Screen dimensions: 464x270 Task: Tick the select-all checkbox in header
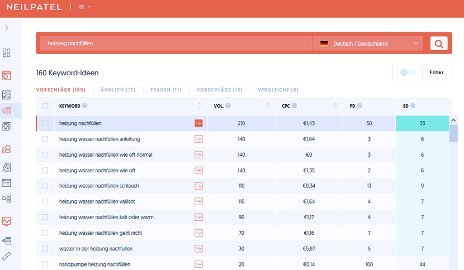(x=45, y=106)
